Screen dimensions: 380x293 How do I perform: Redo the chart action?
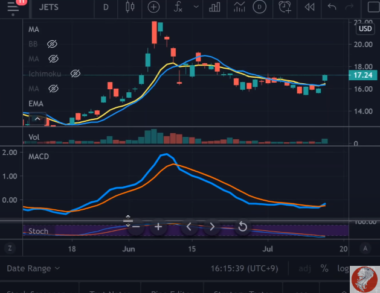coord(349,7)
